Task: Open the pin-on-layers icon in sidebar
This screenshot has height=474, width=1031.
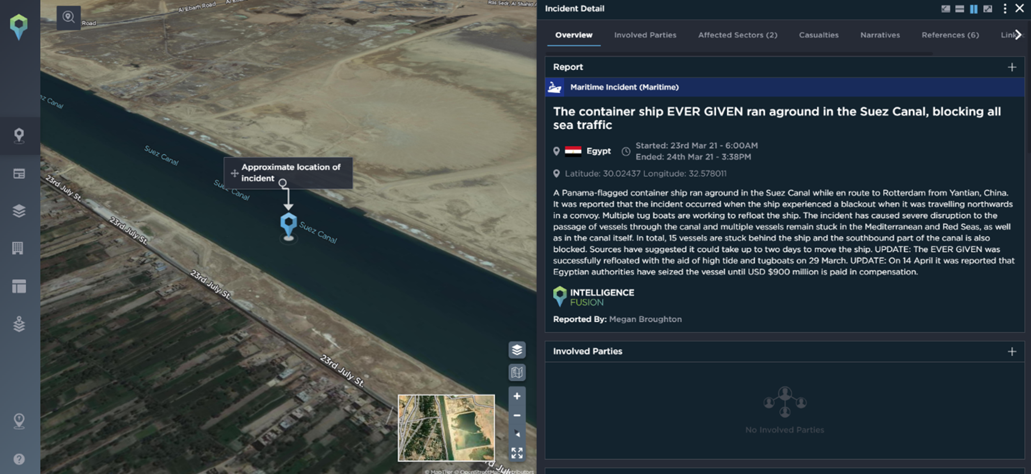Action: pyautogui.click(x=19, y=324)
